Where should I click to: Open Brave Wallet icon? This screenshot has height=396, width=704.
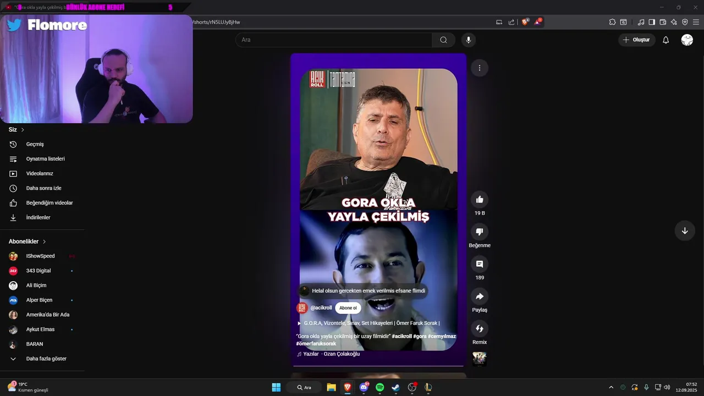663,22
